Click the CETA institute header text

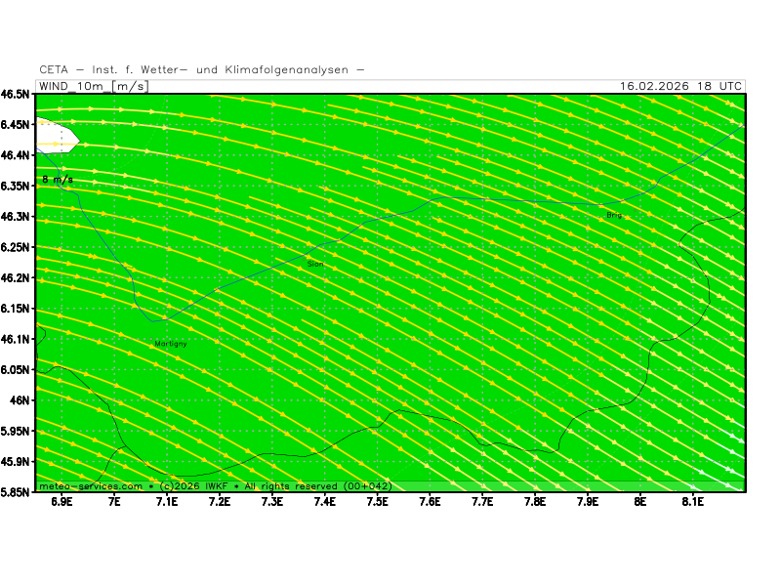pos(202,69)
